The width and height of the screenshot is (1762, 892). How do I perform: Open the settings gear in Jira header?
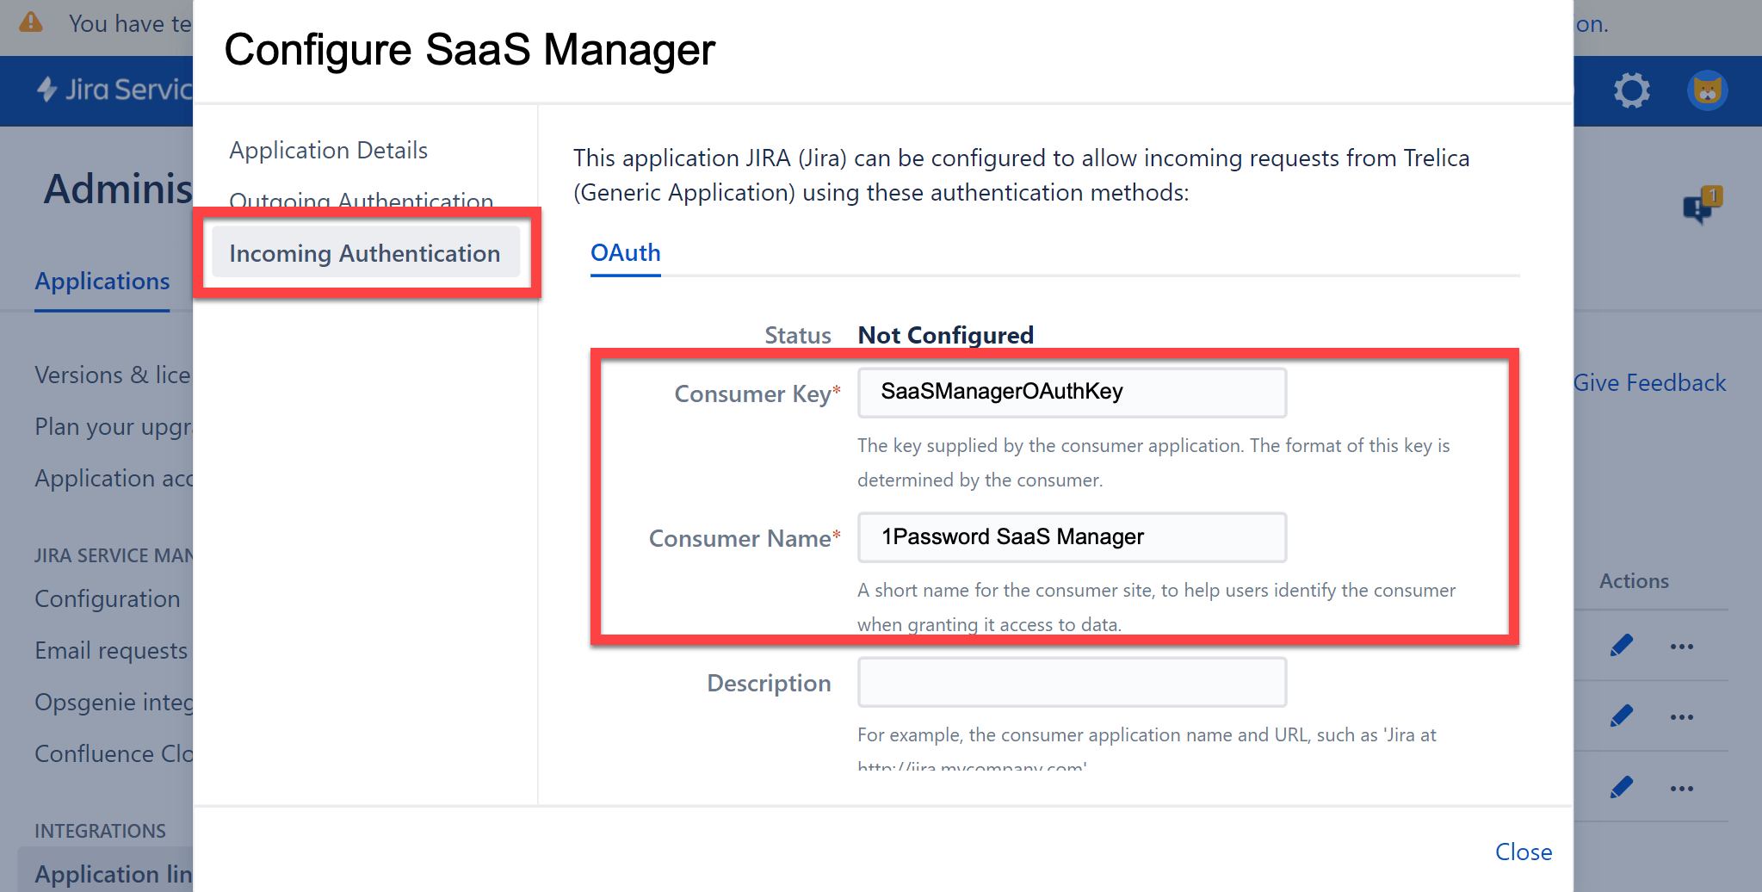(x=1631, y=90)
